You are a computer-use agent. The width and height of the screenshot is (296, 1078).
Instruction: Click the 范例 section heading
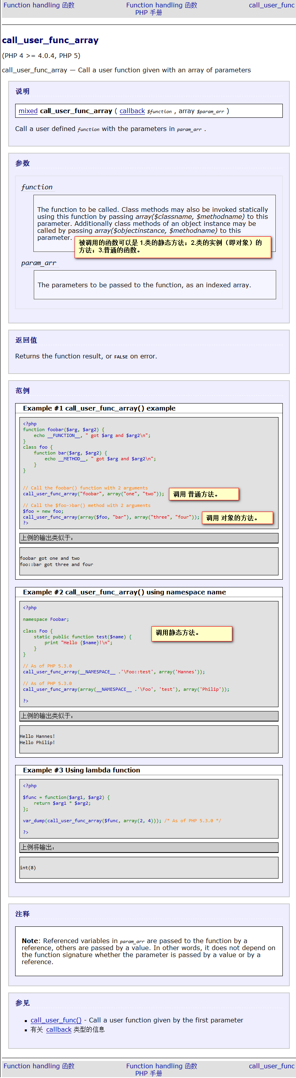23,390
